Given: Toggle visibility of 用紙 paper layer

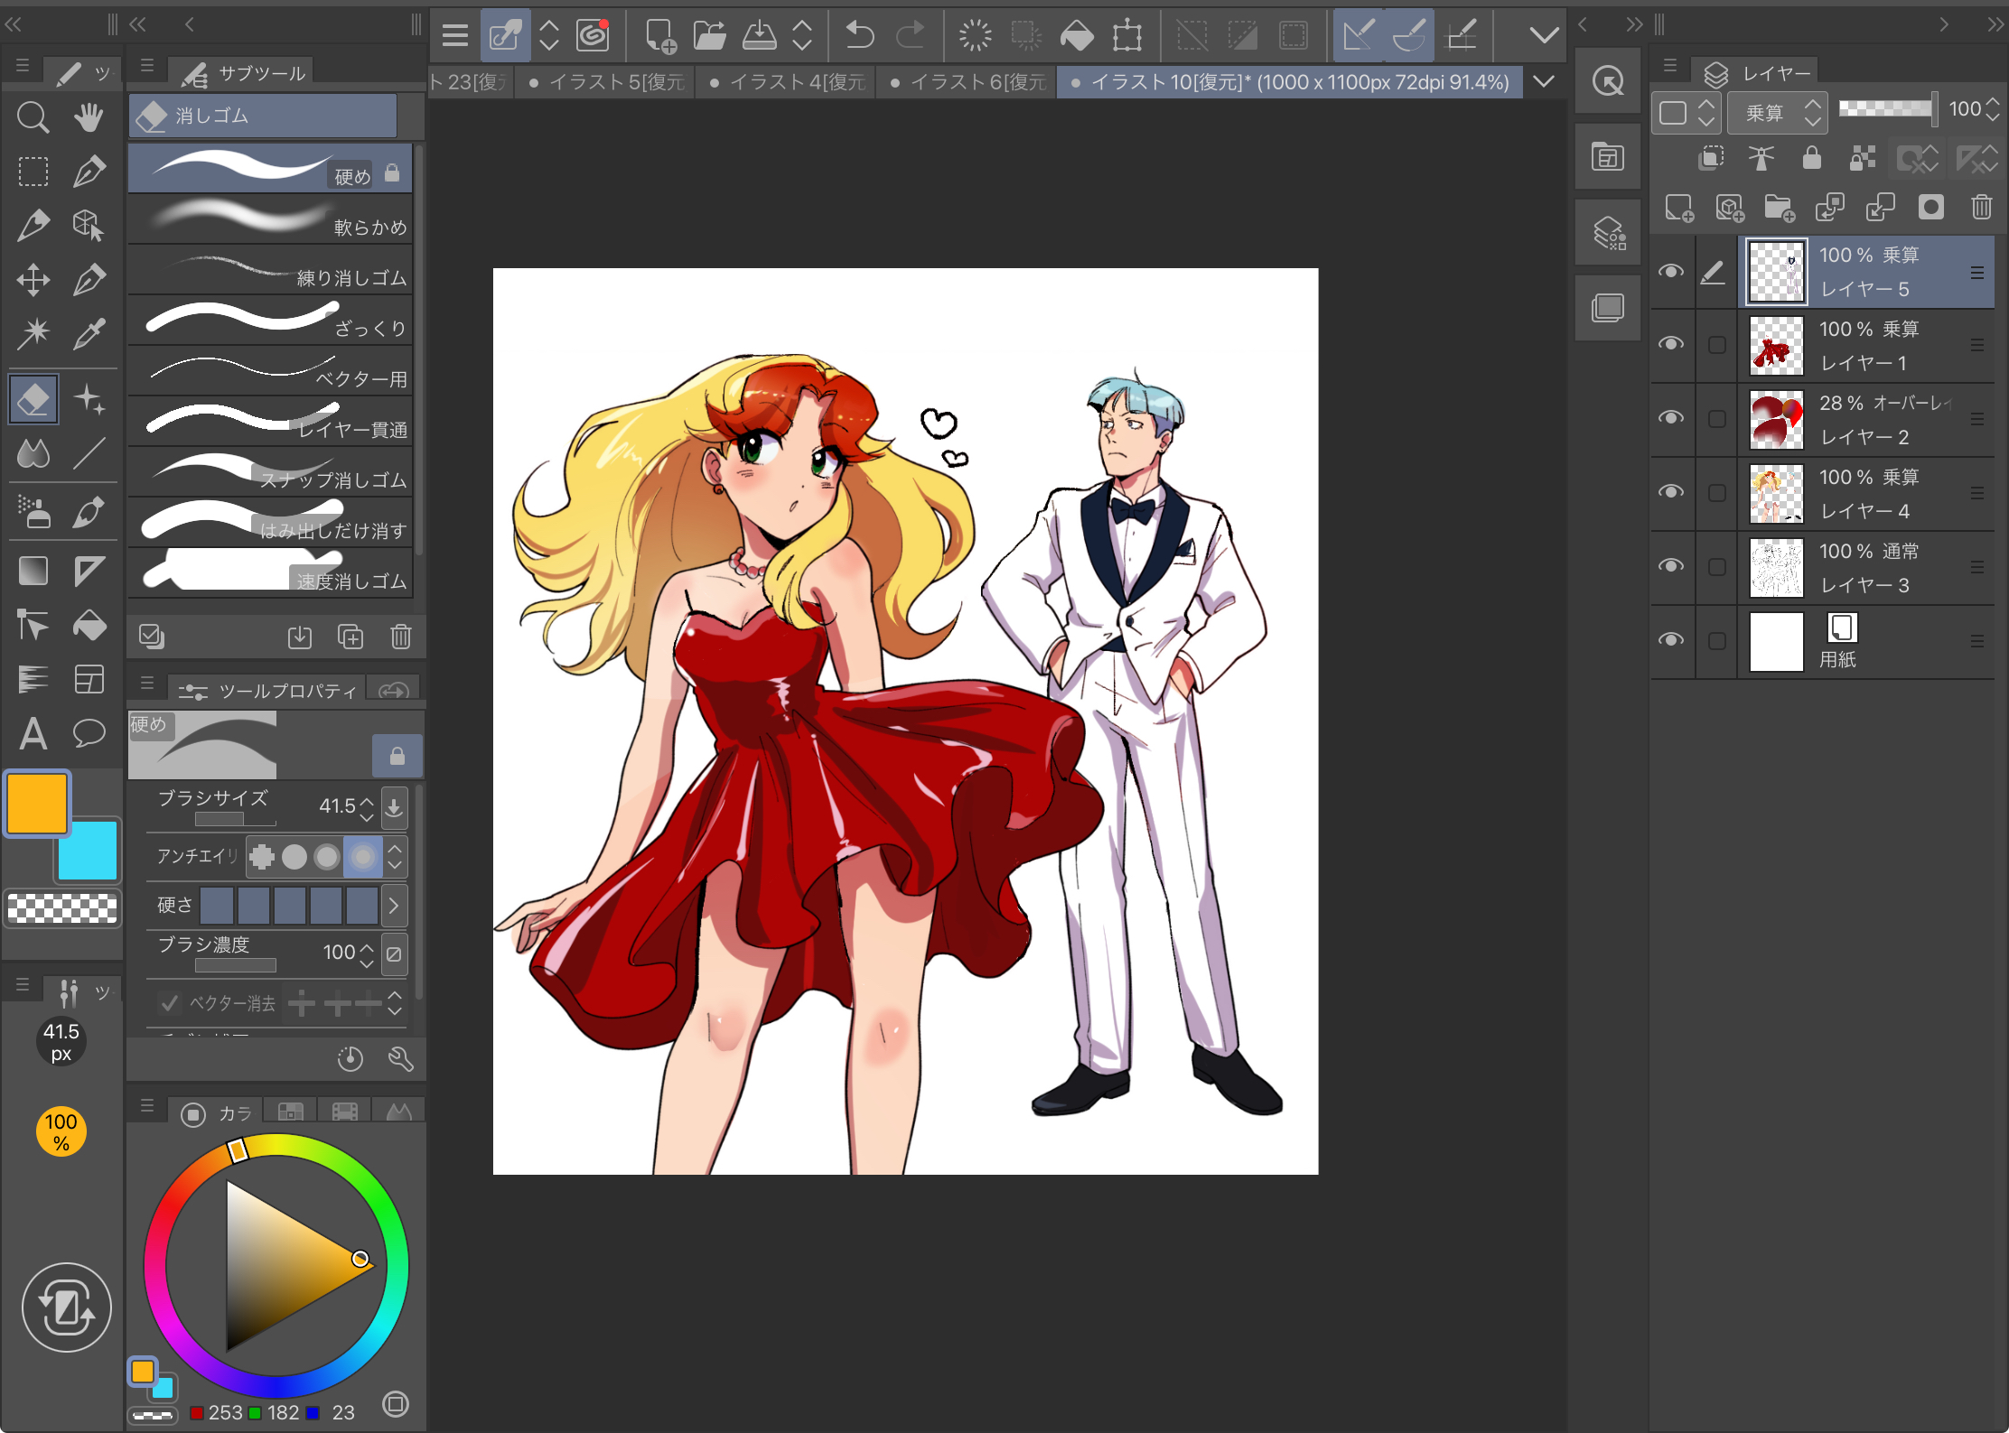Looking at the screenshot, I should [1671, 640].
